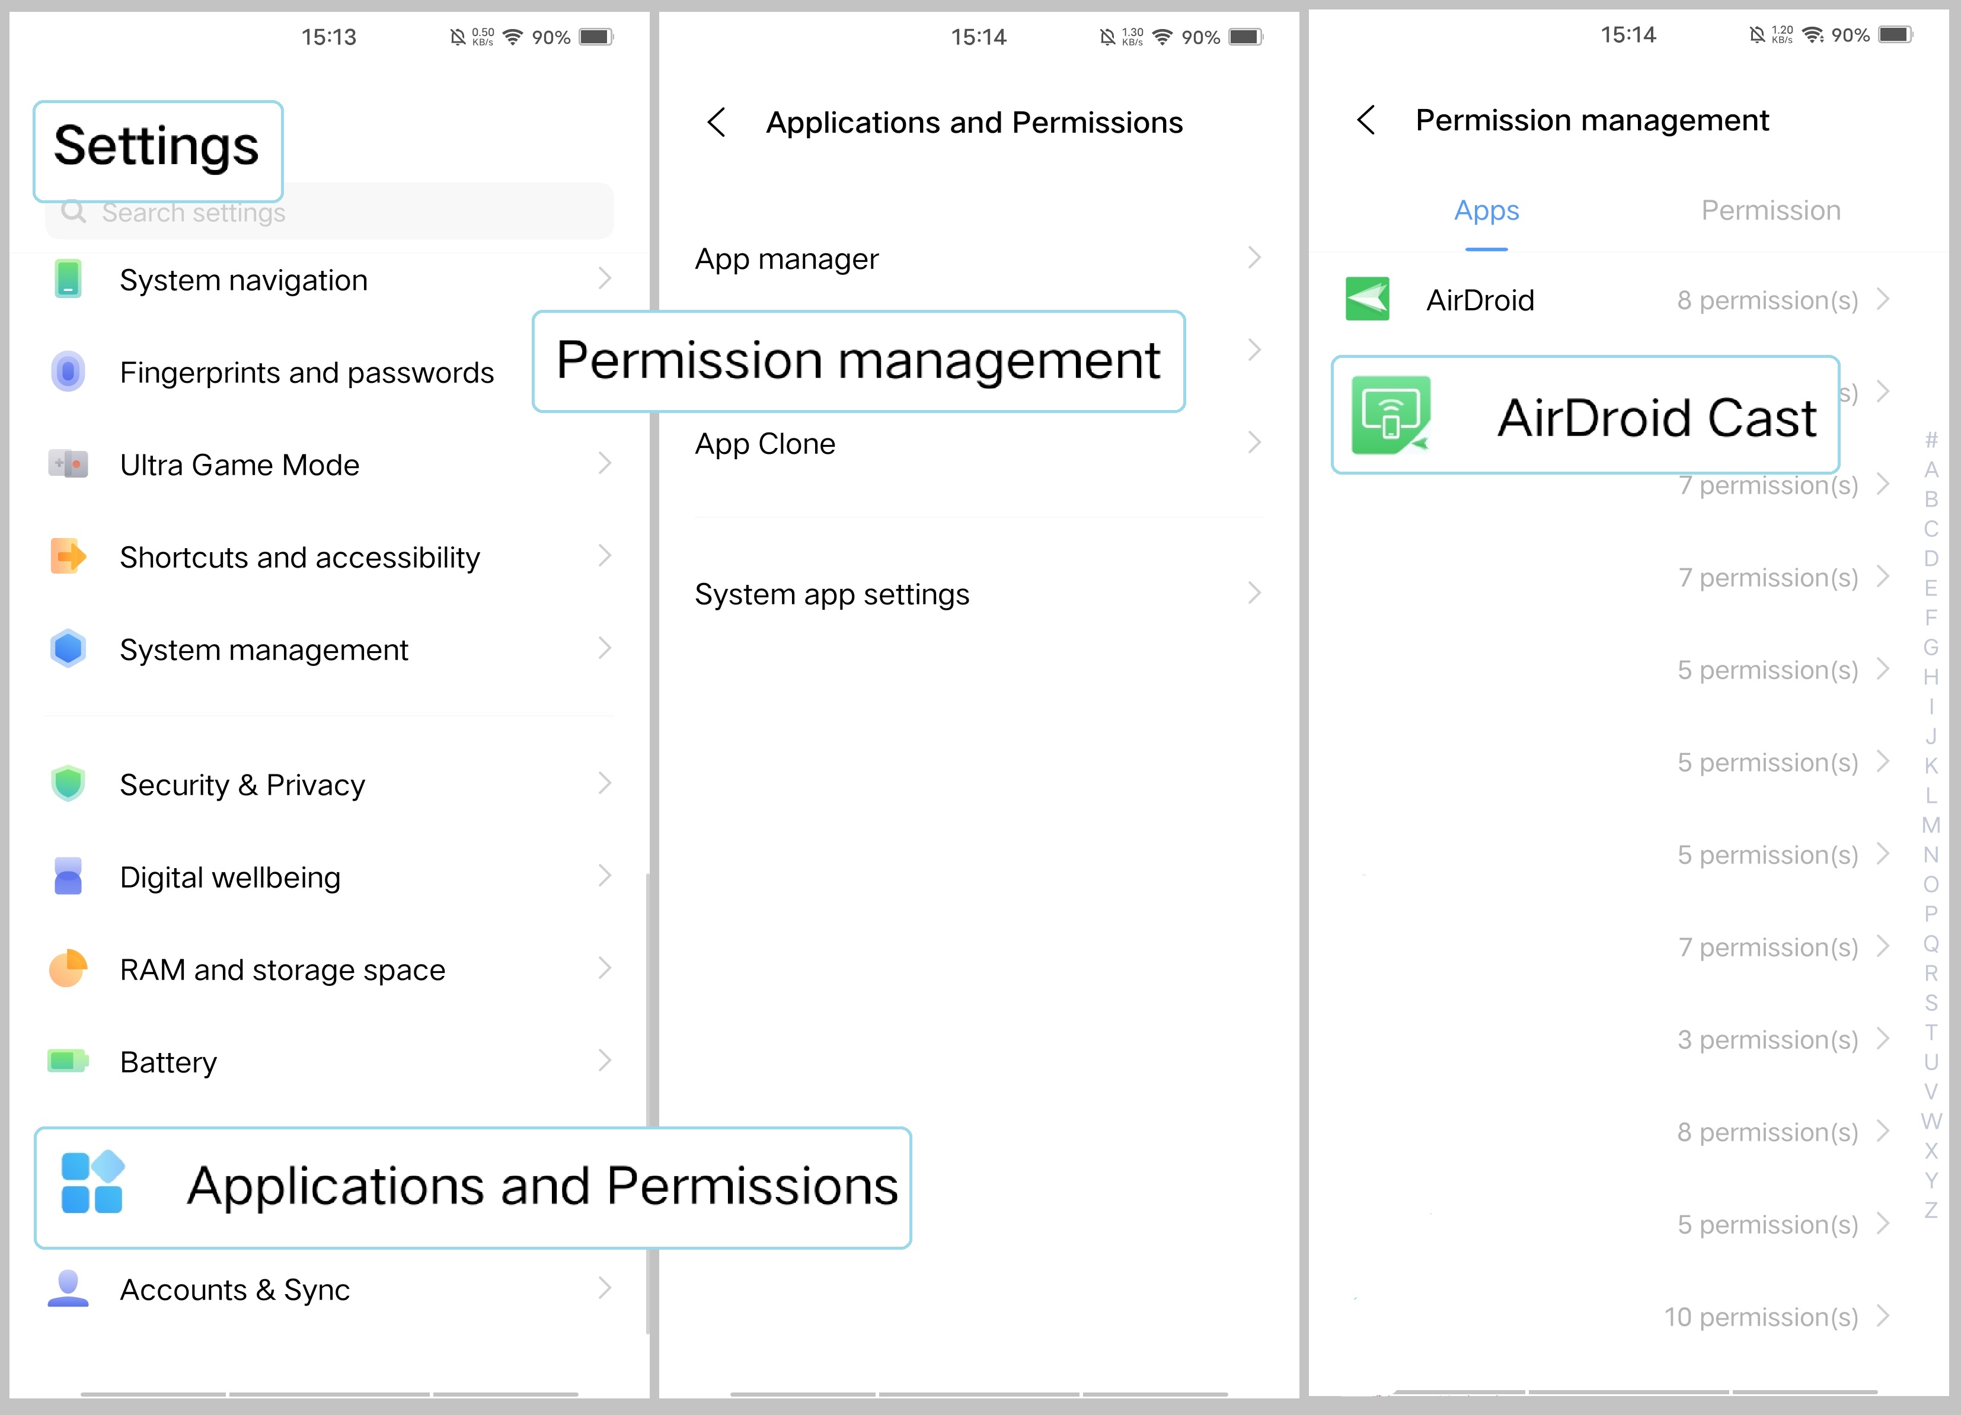
Task: Tap the Digital wellbeing icon
Action: tap(68, 876)
